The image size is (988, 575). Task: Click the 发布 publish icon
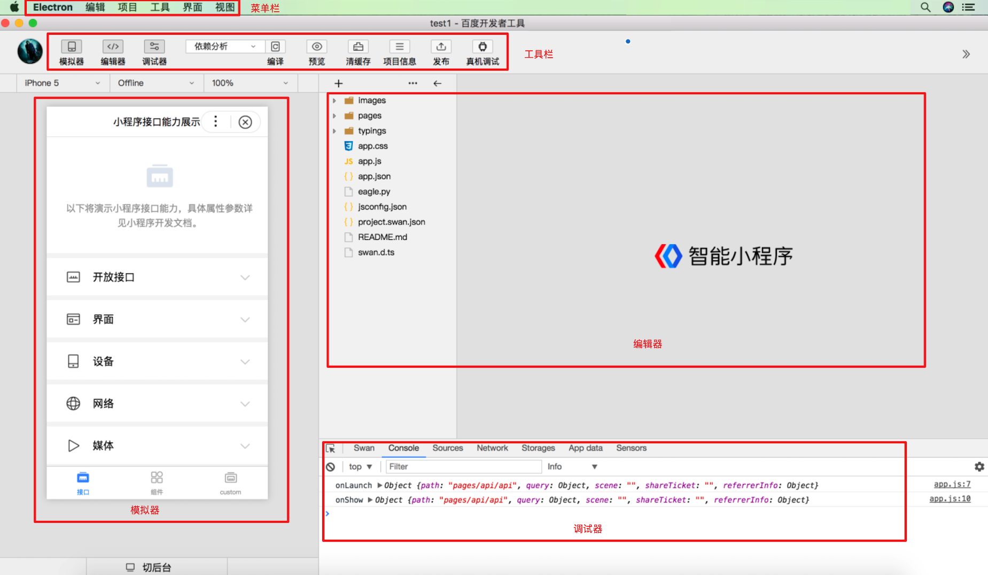click(x=441, y=52)
